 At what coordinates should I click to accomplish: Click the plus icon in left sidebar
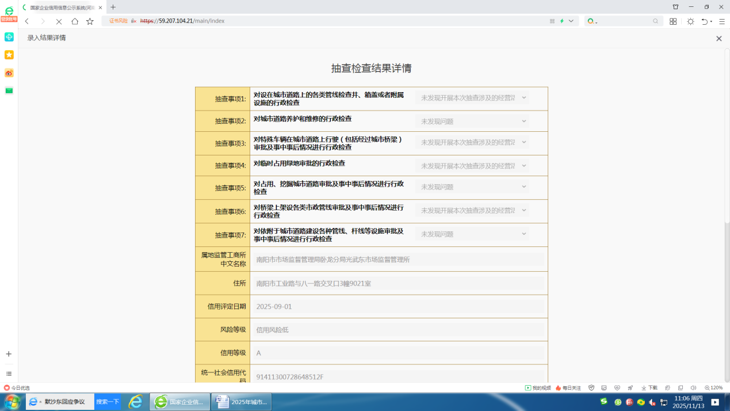pyautogui.click(x=9, y=354)
